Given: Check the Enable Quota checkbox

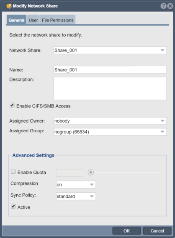Looking at the screenshot, I should (x=13, y=172).
